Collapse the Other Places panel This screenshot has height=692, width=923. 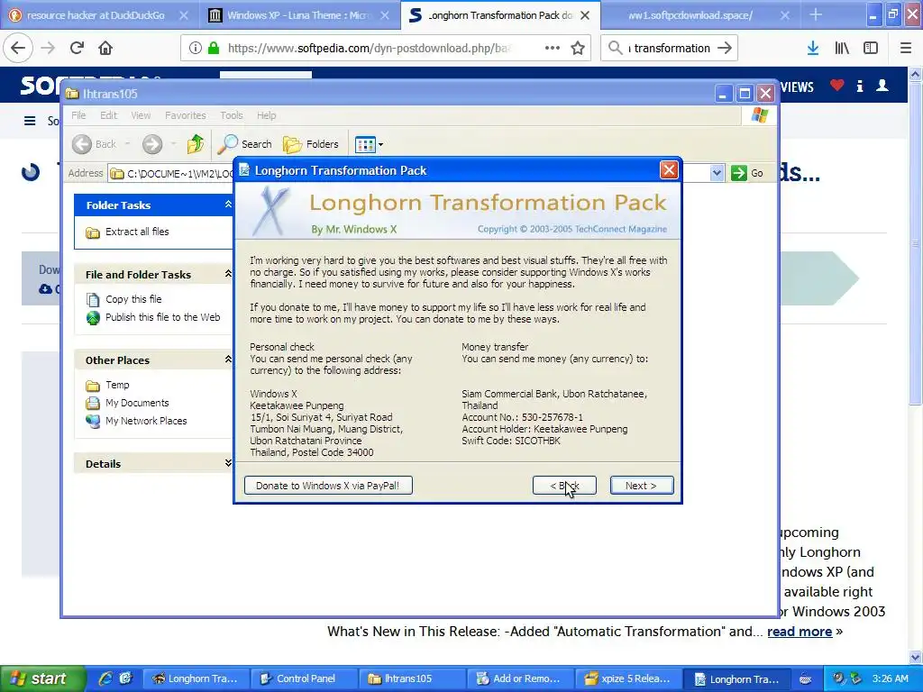point(228,360)
